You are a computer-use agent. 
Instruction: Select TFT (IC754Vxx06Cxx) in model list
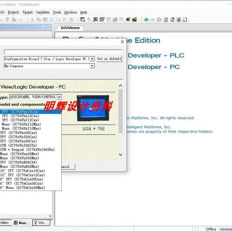click(31, 141)
